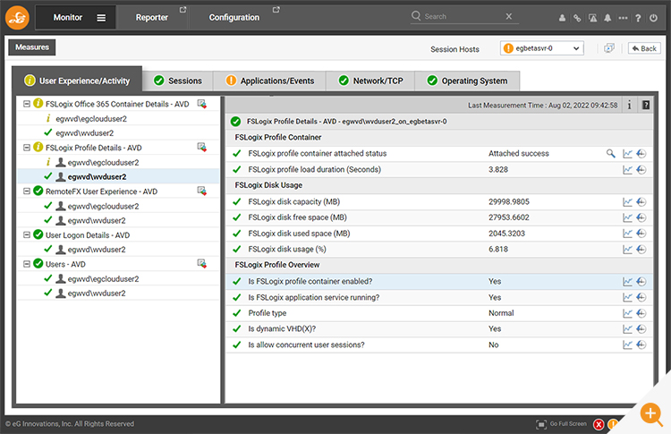The height and width of the screenshot is (434, 671).
Task: Select egwvd\wvduser2 under FSLogix Profile Details
Action: [97, 177]
